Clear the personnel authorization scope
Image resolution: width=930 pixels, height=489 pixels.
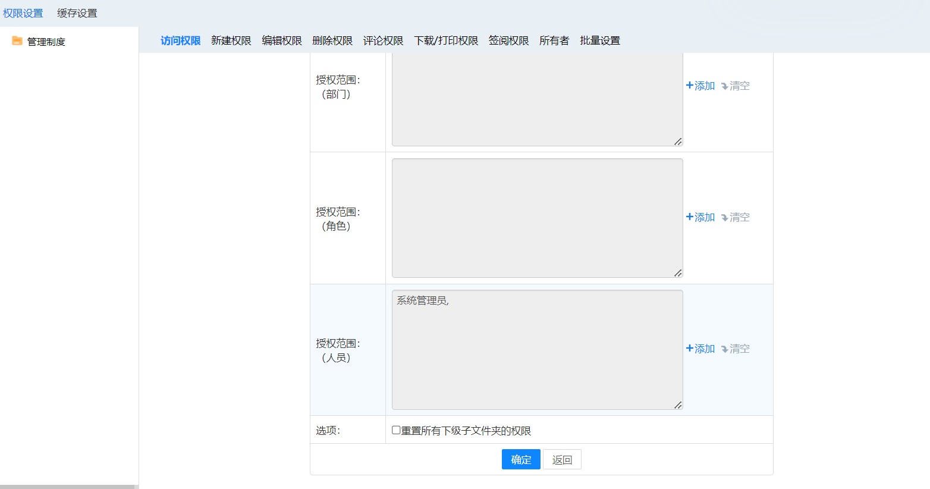point(736,349)
